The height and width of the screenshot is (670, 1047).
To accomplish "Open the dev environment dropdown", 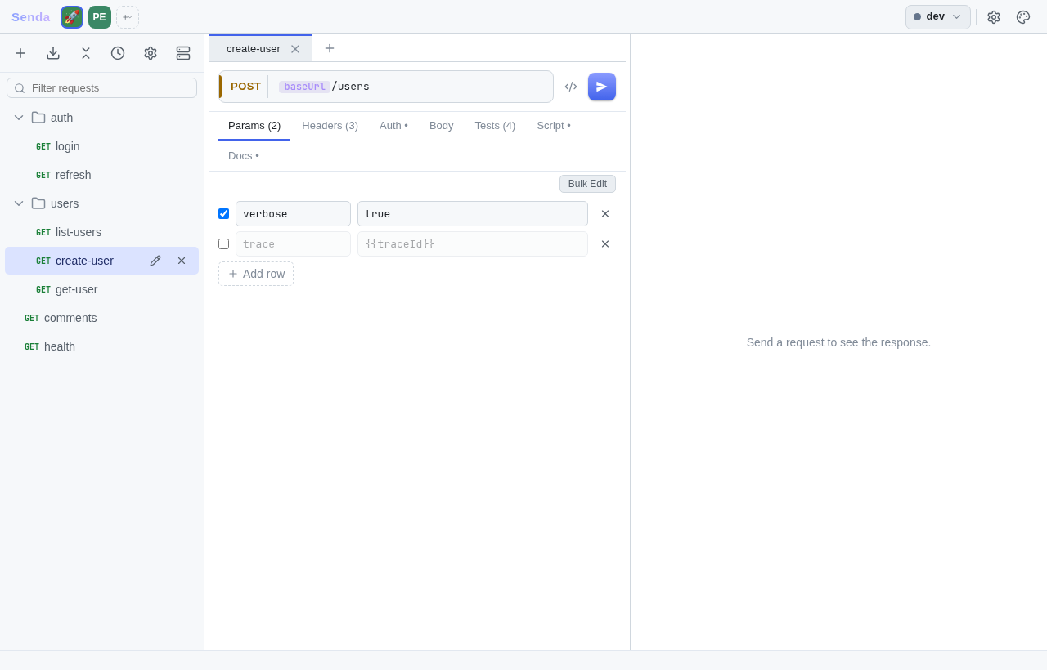I will 937,17.
